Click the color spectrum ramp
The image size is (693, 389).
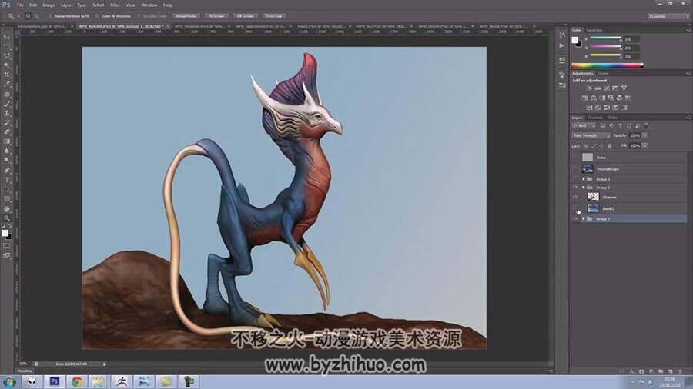[x=607, y=65]
